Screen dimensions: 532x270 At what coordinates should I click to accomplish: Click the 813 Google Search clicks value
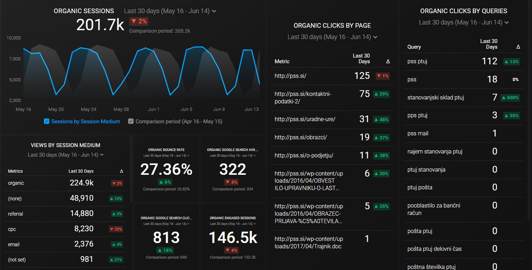click(x=166, y=237)
